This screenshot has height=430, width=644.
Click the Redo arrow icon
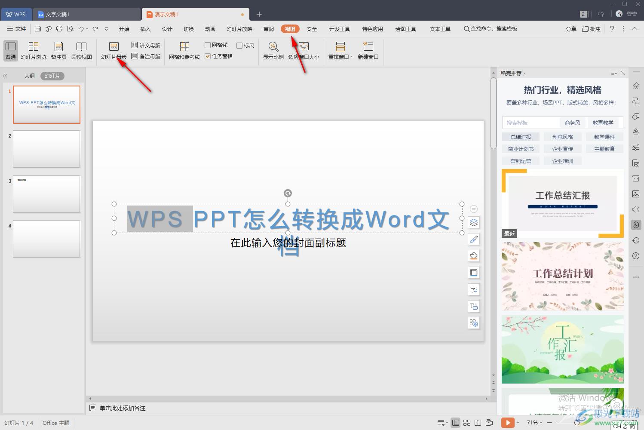pyautogui.click(x=95, y=29)
